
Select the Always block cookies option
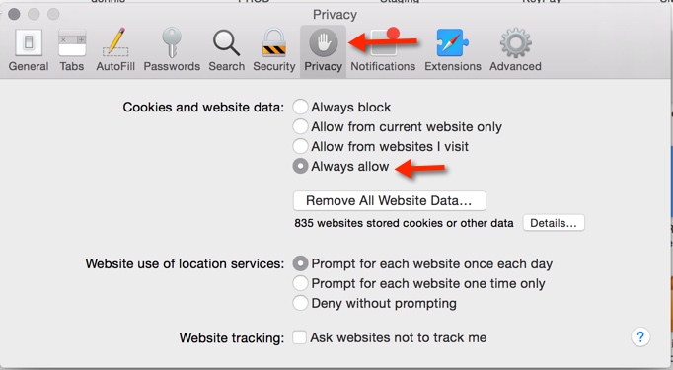click(x=300, y=107)
